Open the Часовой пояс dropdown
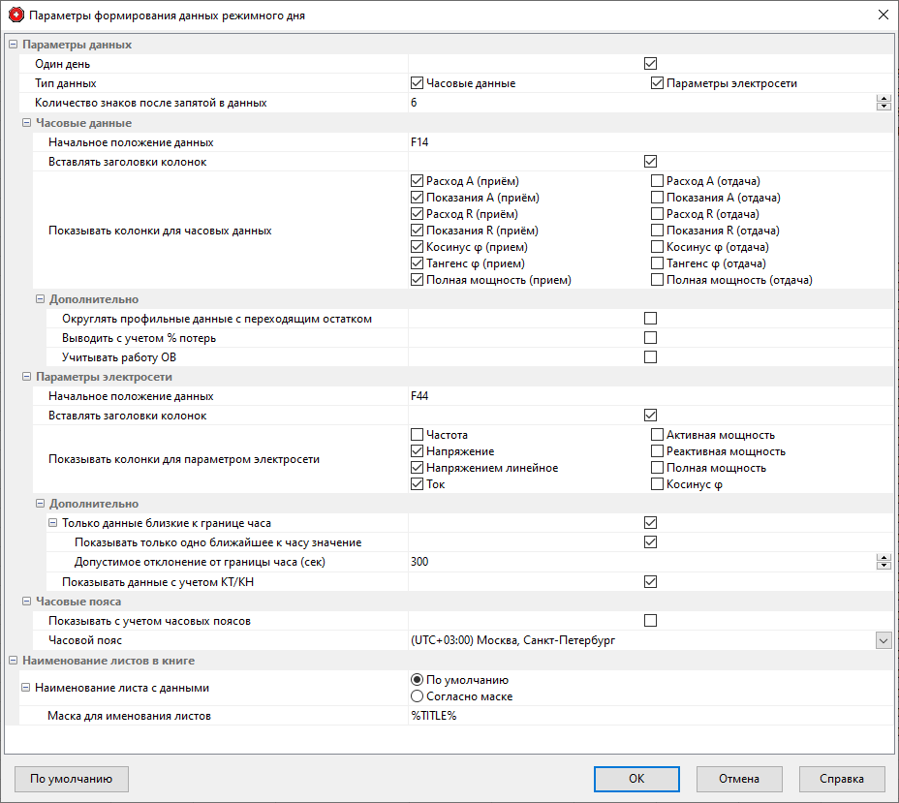The height and width of the screenshot is (803, 899). (x=883, y=640)
